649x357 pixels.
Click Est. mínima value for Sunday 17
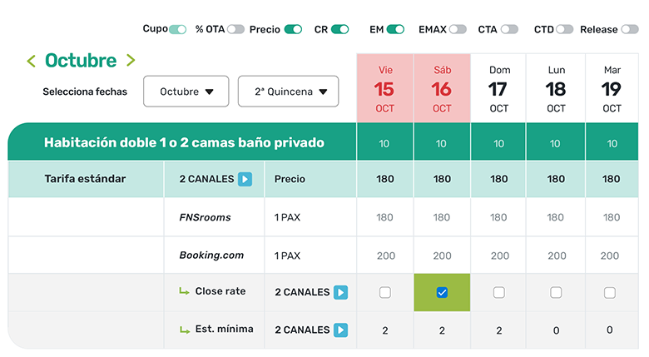click(x=499, y=330)
